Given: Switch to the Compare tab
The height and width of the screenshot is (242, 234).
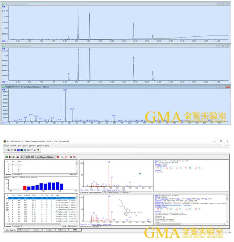Looking at the screenshot, I should point(49,230).
